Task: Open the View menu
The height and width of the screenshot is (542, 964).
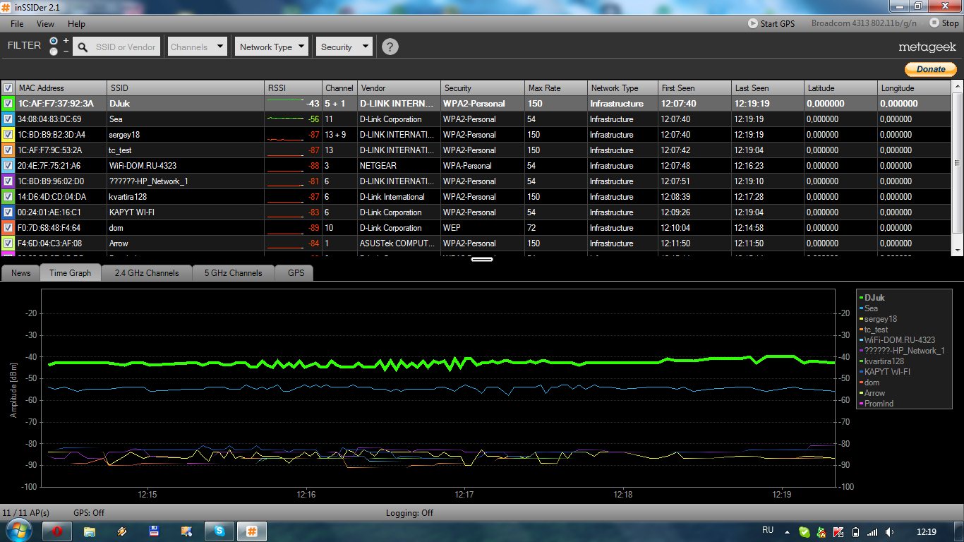Action: (45, 24)
